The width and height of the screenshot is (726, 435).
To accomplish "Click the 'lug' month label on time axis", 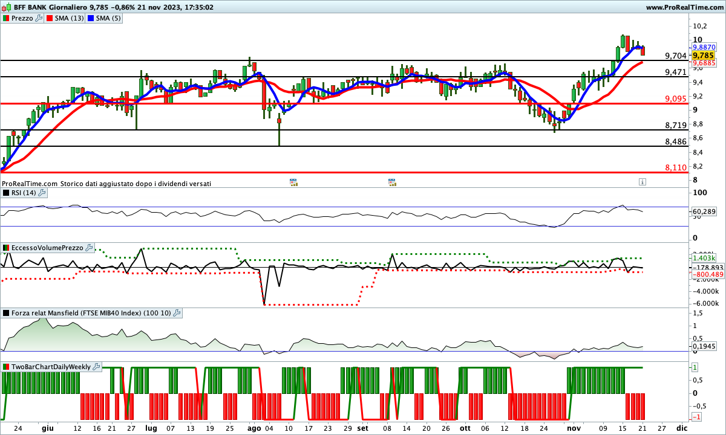I will point(152,428).
